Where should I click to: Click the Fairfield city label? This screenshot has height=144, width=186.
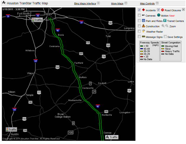tap(79, 63)
